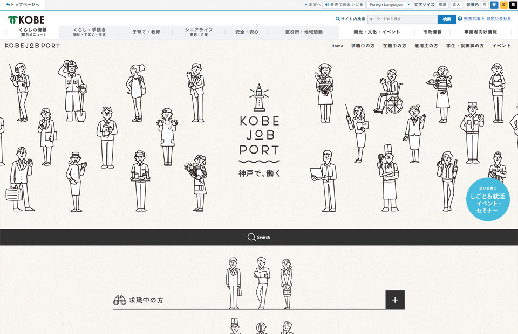Open the 市政情報 menu
The width and height of the screenshot is (518, 334).
coord(432,32)
